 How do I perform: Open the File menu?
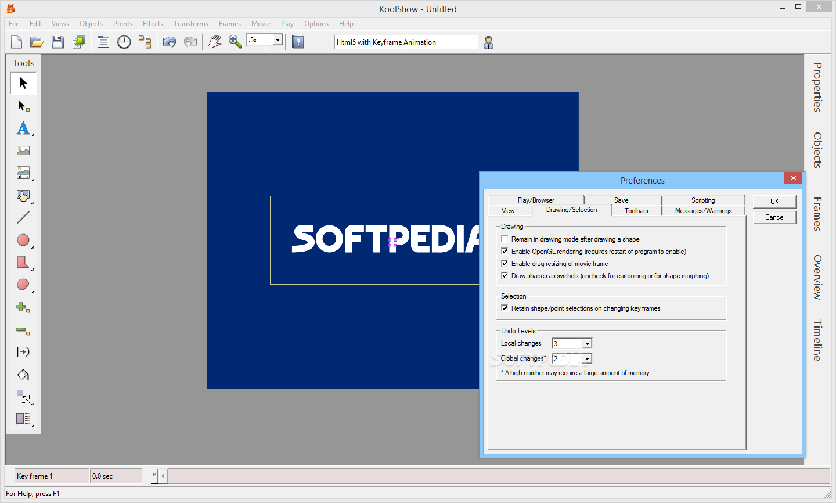coord(14,24)
